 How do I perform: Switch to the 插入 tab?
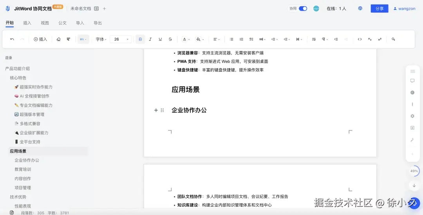[27, 23]
